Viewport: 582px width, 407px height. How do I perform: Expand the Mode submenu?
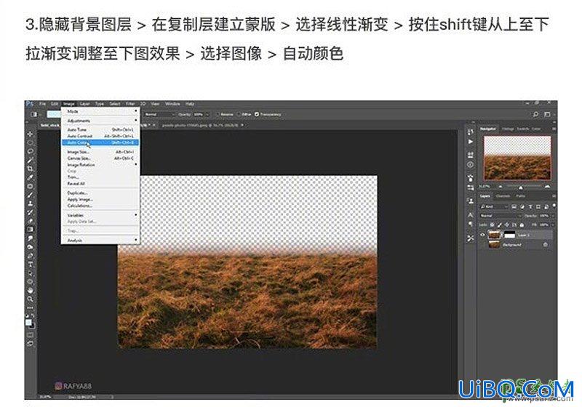pyautogui.click(x=100, y=111)
